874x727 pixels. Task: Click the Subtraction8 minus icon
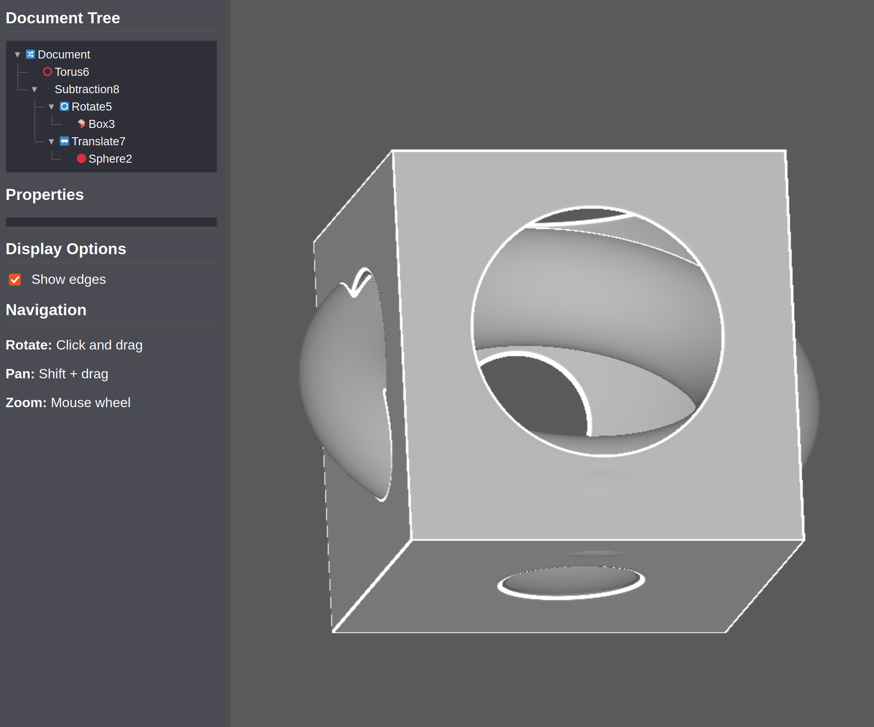[x=47, y=89]
